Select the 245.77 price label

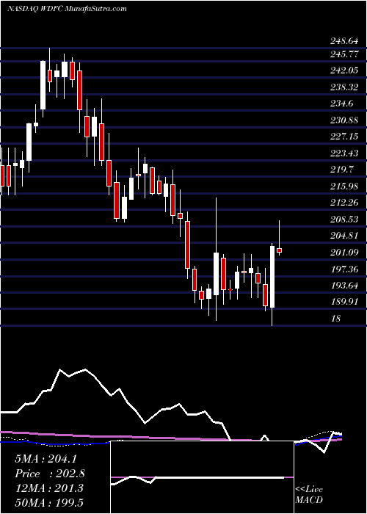coord(344,54)
